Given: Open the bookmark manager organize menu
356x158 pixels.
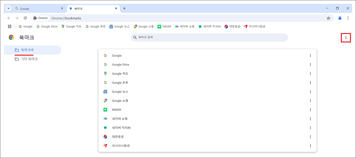Looking at the screenshot, I should [x=346, y=37].
